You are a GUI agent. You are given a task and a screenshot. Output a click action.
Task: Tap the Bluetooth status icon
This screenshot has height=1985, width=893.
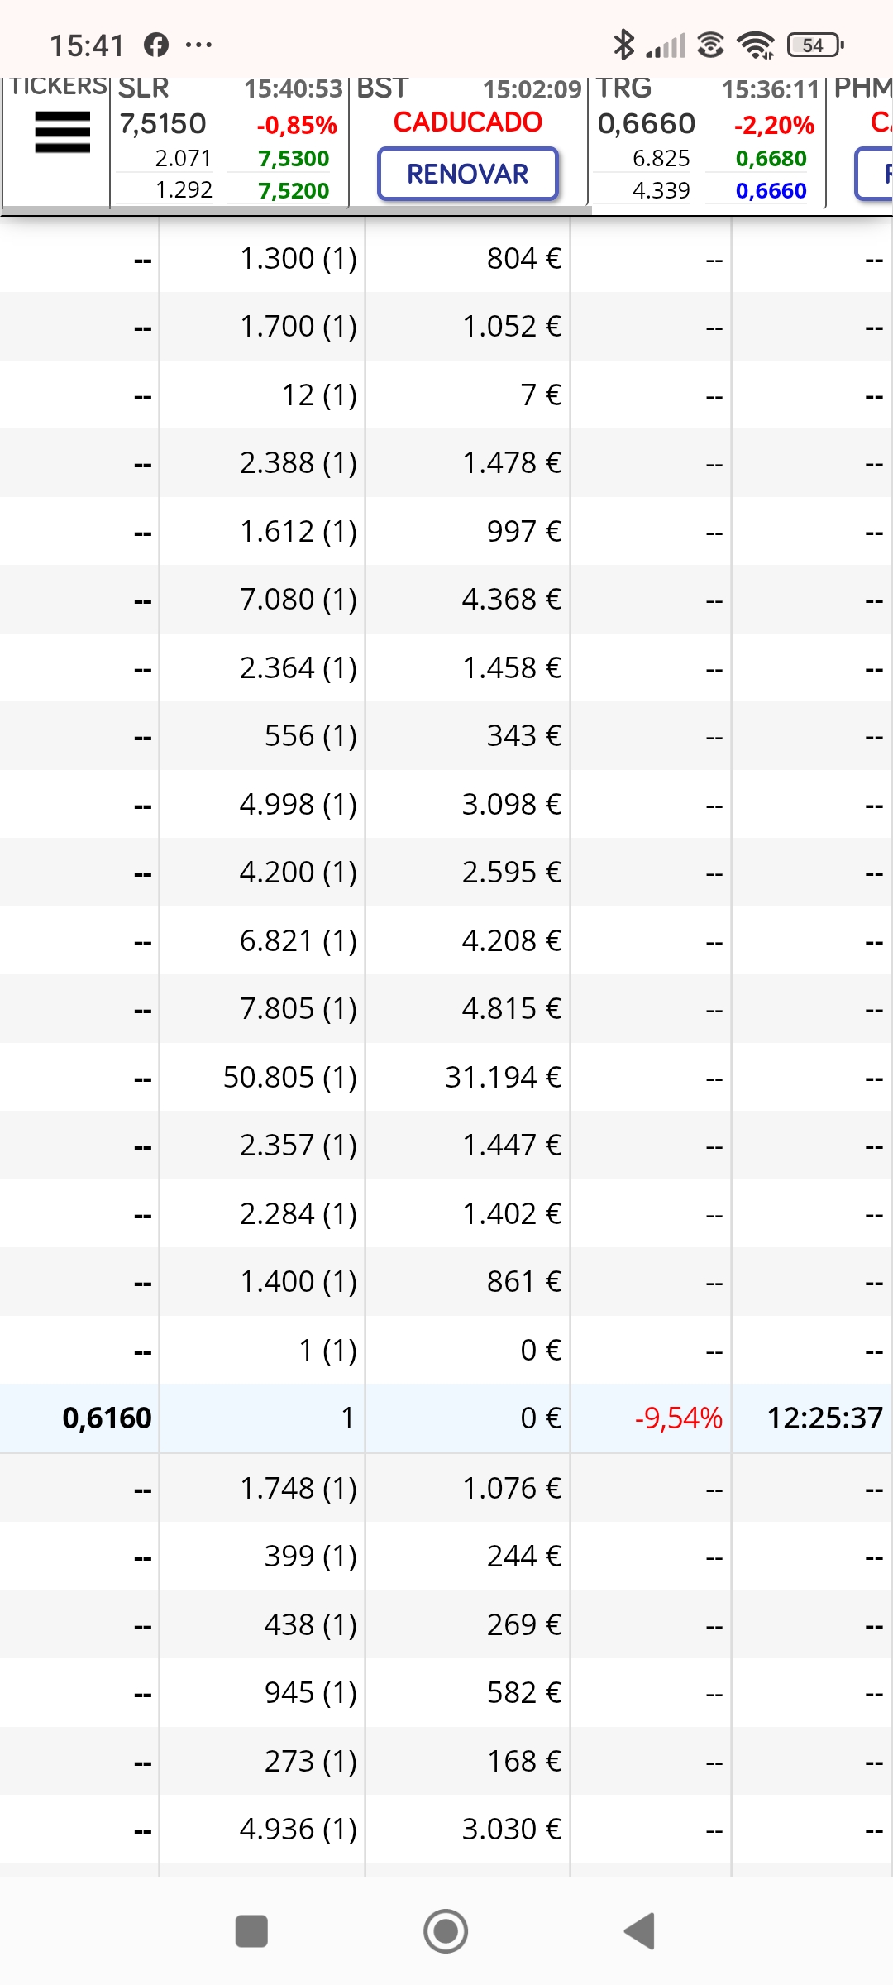coord(623,45)
